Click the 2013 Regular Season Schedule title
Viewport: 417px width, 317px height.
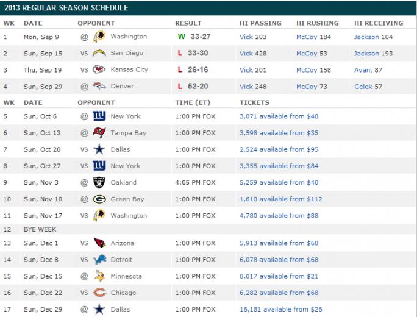click(x=66, y=8)
